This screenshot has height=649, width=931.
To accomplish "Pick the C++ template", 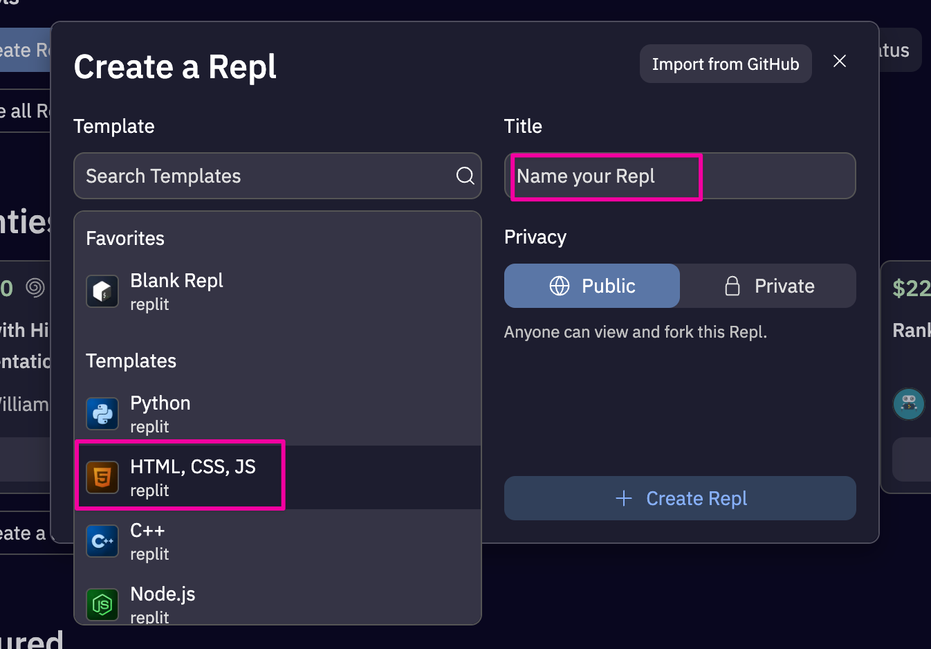I will click(277, 541).
